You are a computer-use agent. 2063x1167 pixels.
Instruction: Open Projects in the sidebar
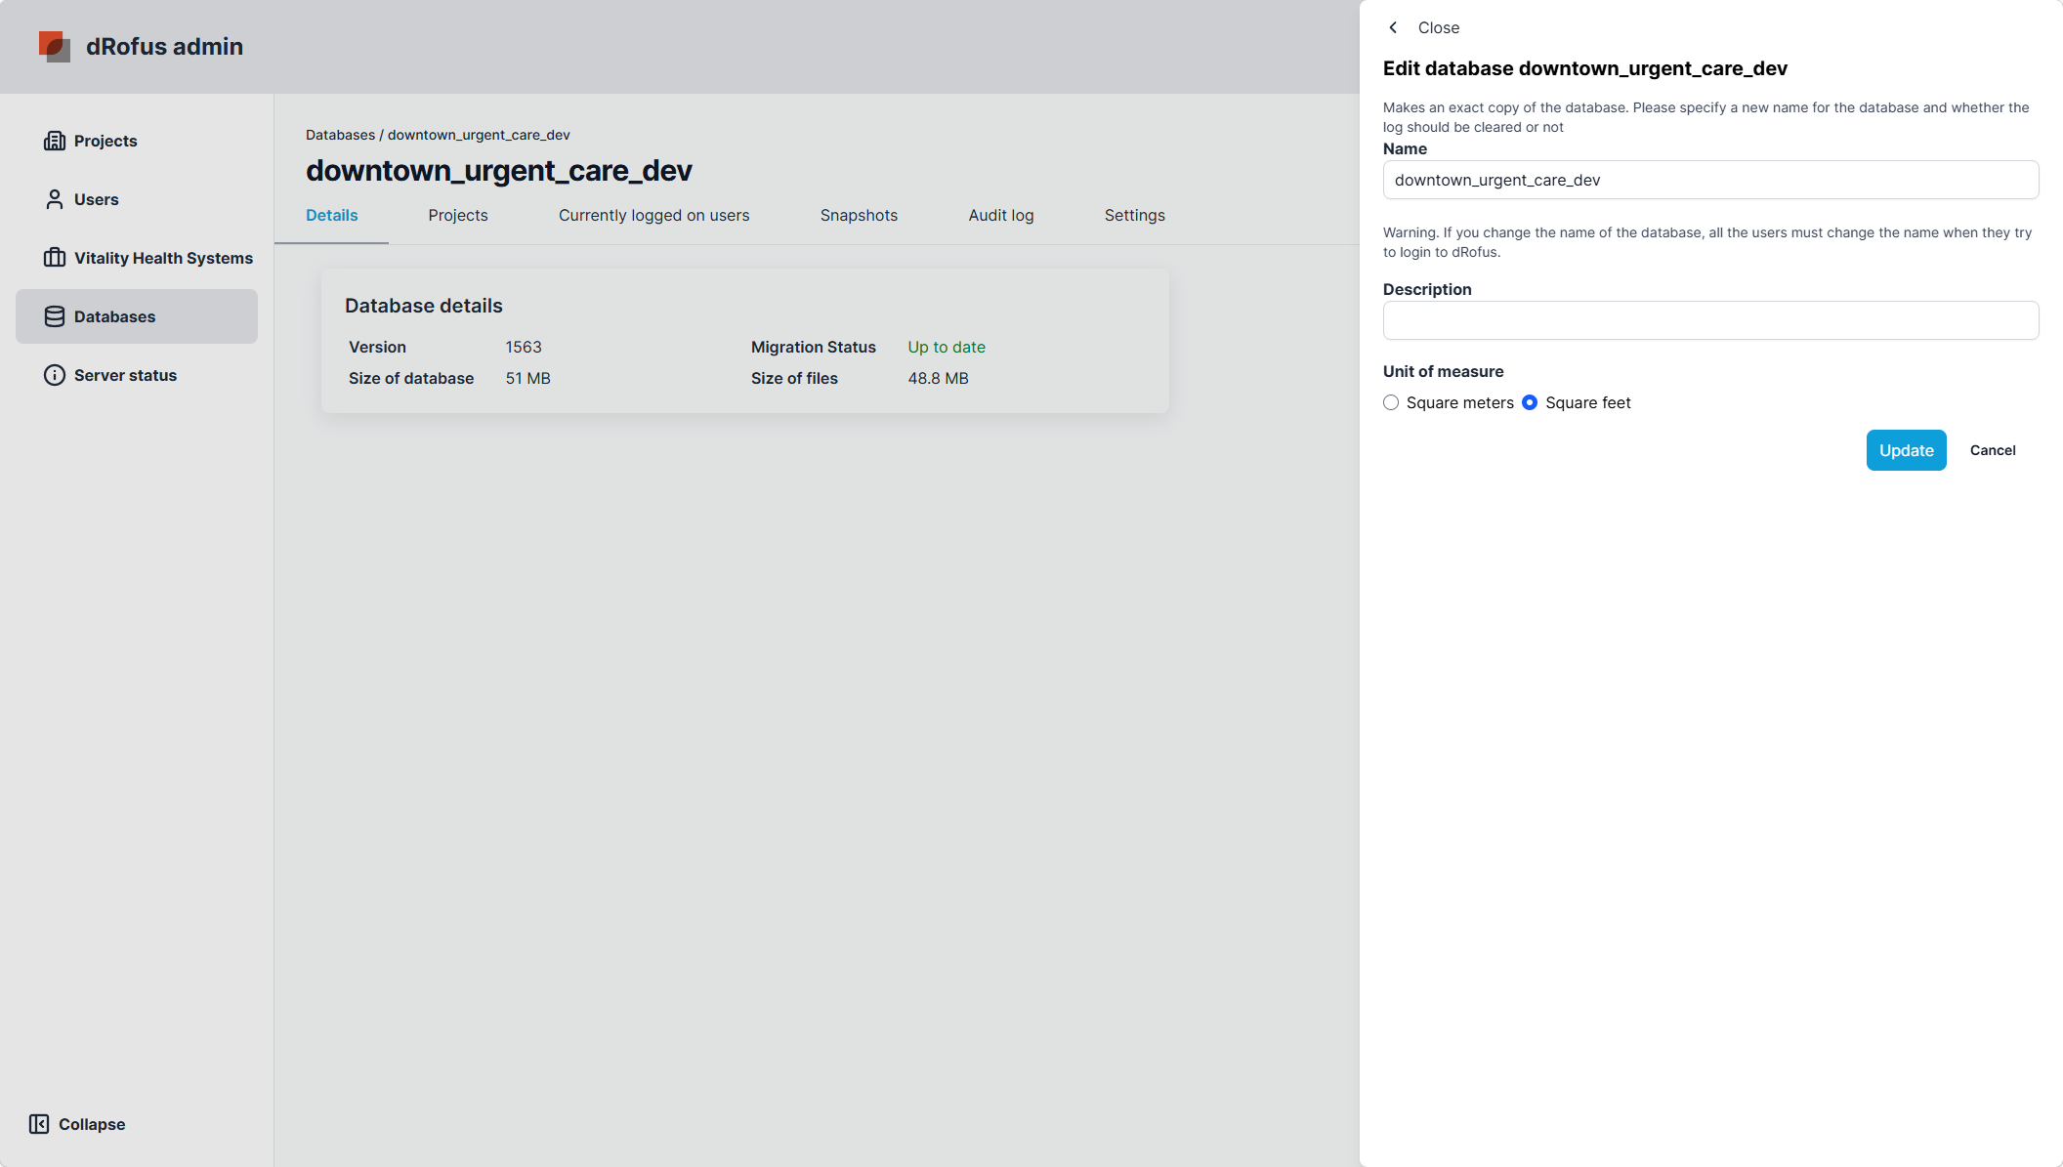137,141
